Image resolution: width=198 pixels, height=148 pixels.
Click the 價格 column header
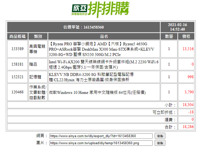[186, 37]
